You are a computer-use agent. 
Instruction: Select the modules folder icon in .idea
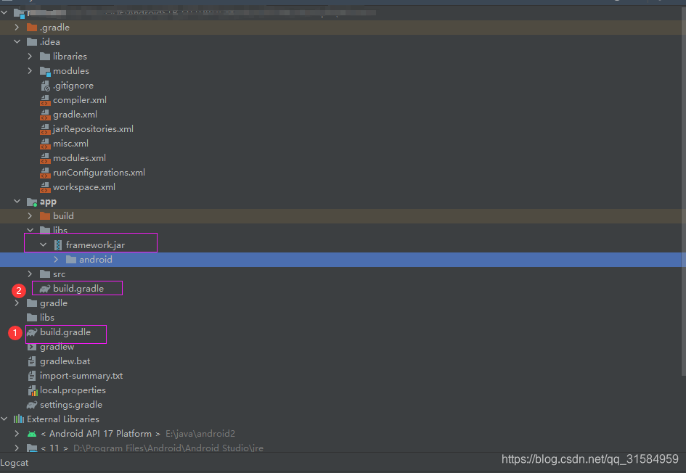tap(44, 70)
